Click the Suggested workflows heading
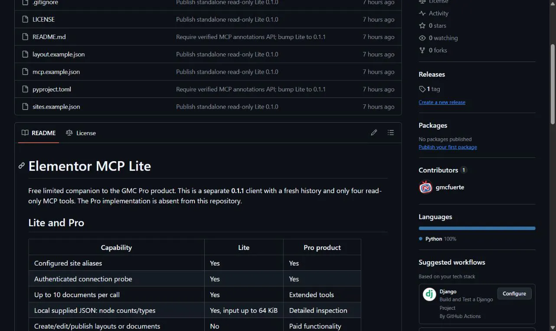Viewport: 556px width, 331px height. (452, 262)
